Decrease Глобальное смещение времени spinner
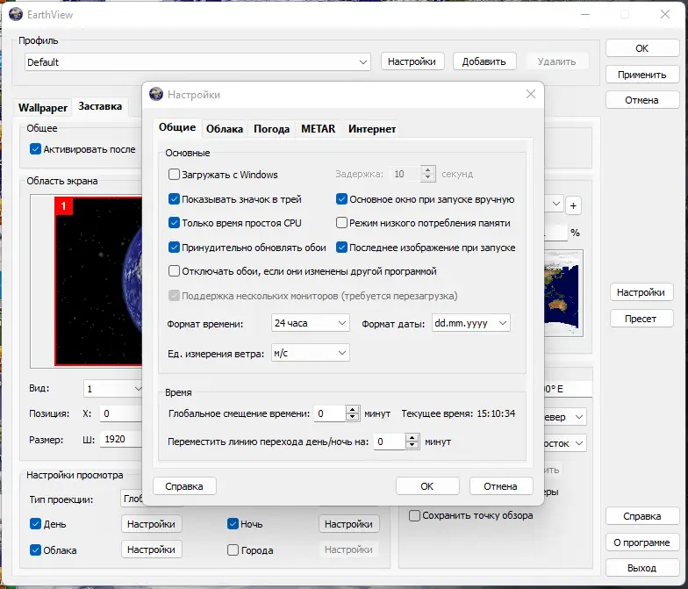The width and height of the screenshot is (688, 589). (x=353, y=418)
